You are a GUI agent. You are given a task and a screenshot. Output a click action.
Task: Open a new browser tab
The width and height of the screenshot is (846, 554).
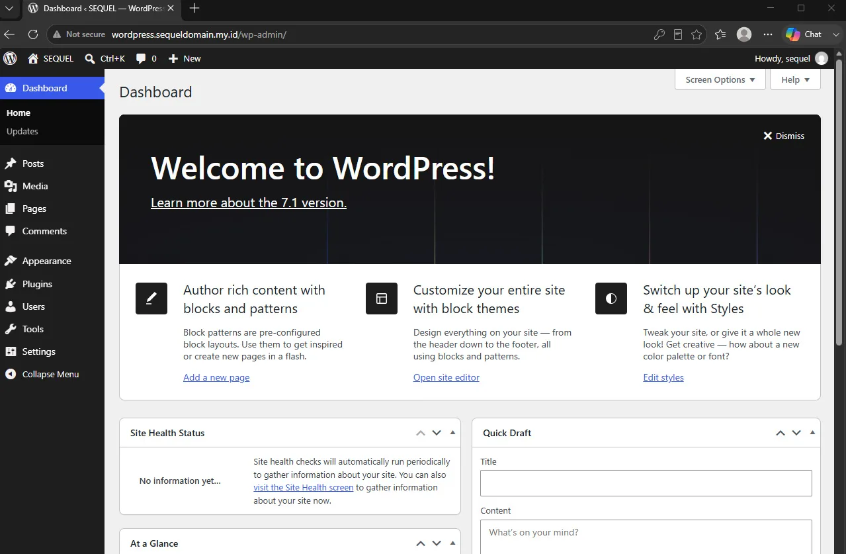pyautogui.click(x=194, y=9)
